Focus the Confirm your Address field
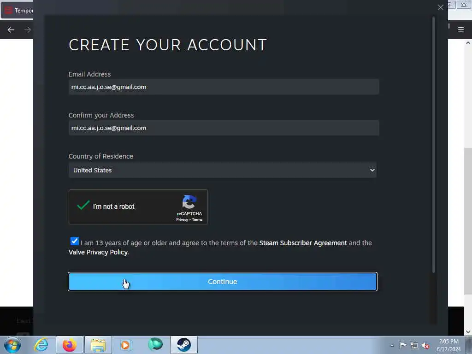 point(224,128)
